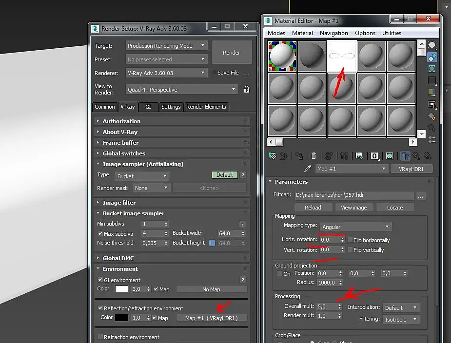This screenshot has height=343, width=451.
Task: Toggle the Max subdivs checkbox
Action: (100, 233)
